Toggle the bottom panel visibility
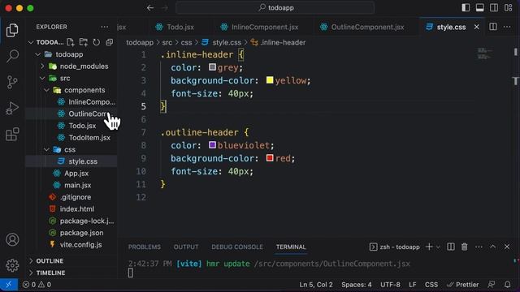Image resolution: width=520 pixels, height=292 pixels. pos(480,7)
